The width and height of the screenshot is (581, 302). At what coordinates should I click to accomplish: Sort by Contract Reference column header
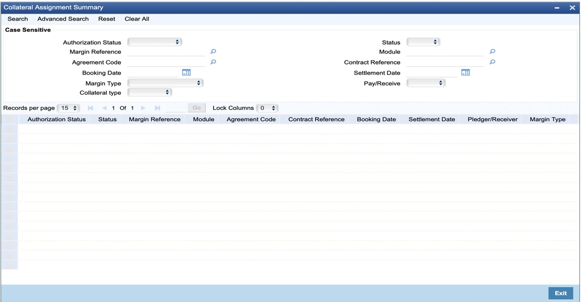point(316,119)
